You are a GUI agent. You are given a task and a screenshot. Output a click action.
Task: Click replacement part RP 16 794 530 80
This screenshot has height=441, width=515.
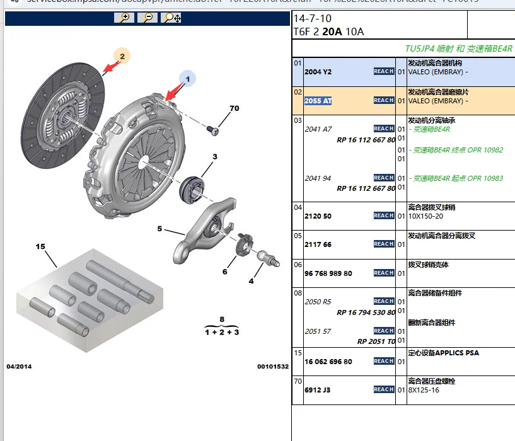coord(366,312)
